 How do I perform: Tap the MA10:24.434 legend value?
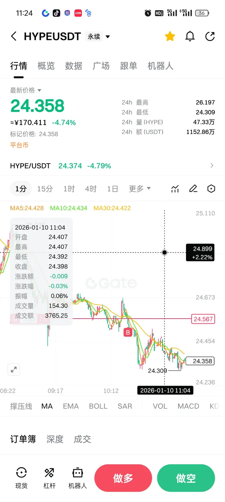tap(68, 208)
